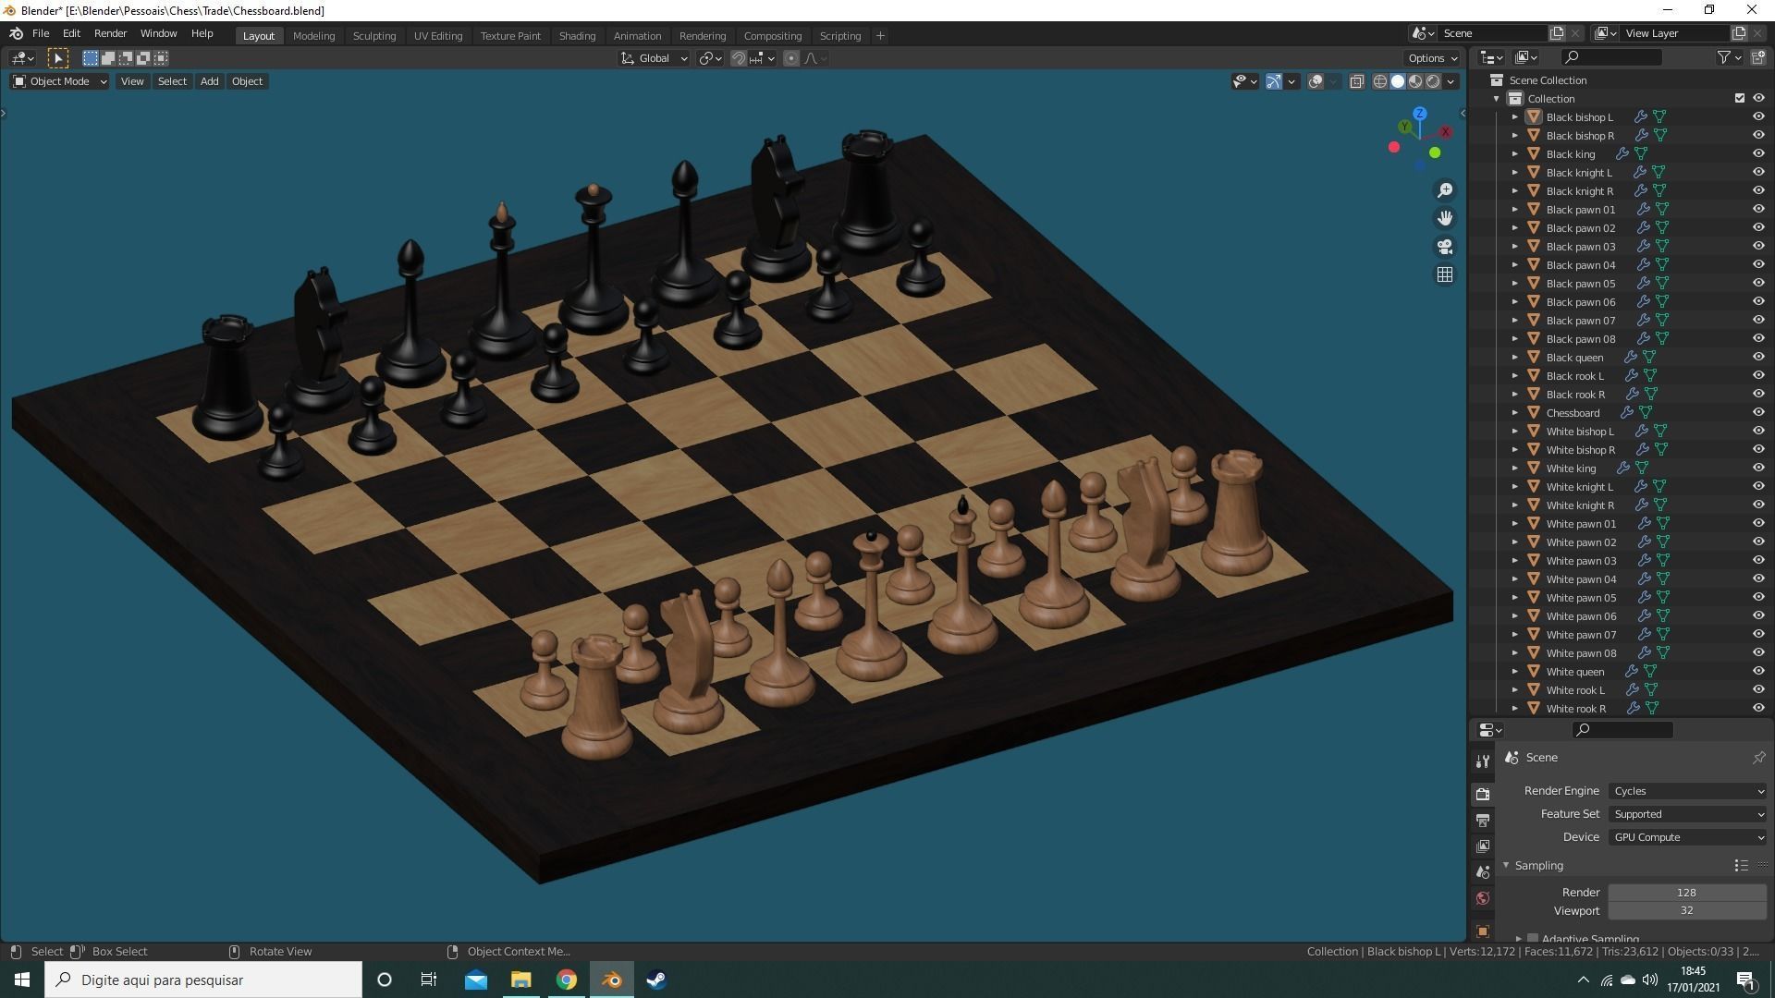Toggle X-ray display icon
The width and height of the screenshot is (1775, 998).
pyautogui.click(x=1356, y=81)
